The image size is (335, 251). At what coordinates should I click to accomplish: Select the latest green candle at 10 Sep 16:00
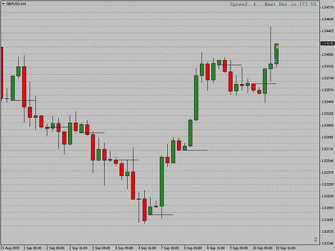coord(276,54)
